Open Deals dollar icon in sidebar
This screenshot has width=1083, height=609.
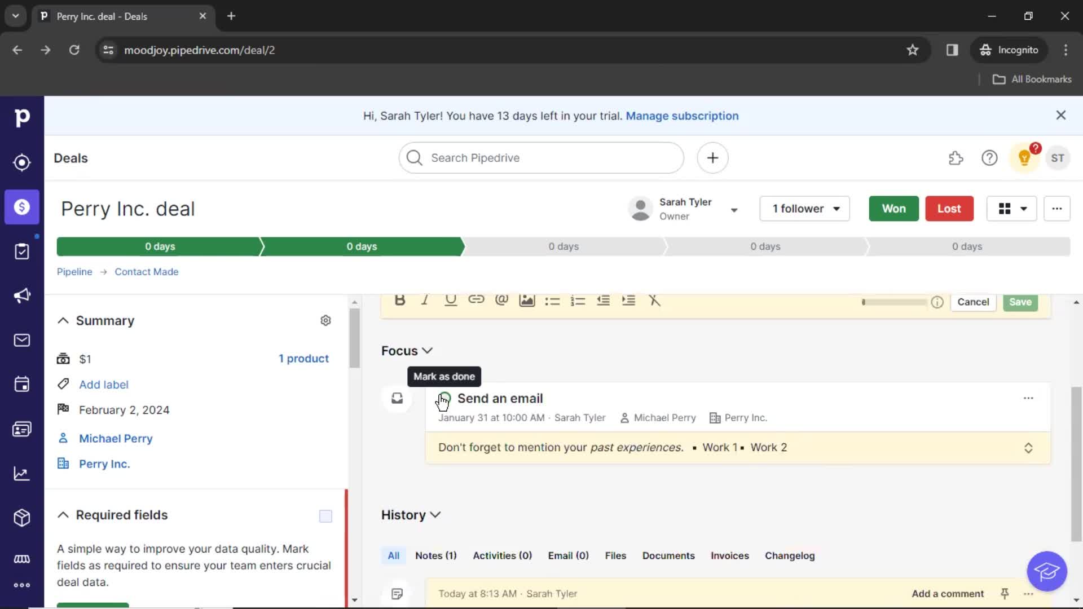point(22,207)
